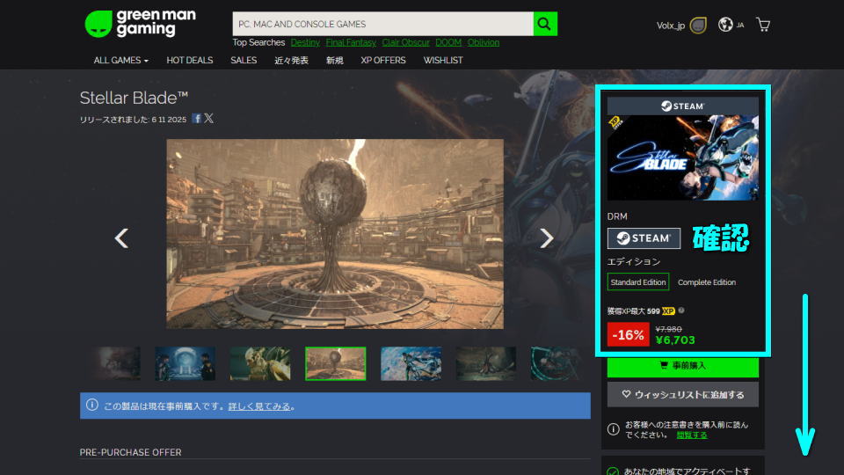The width and height of the screenshot is (844, 475).
Task: Click the -16% discount badge
Action: click(628, 334)
